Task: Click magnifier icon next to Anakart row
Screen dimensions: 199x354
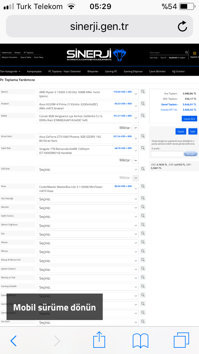Action: click(143, 103)
